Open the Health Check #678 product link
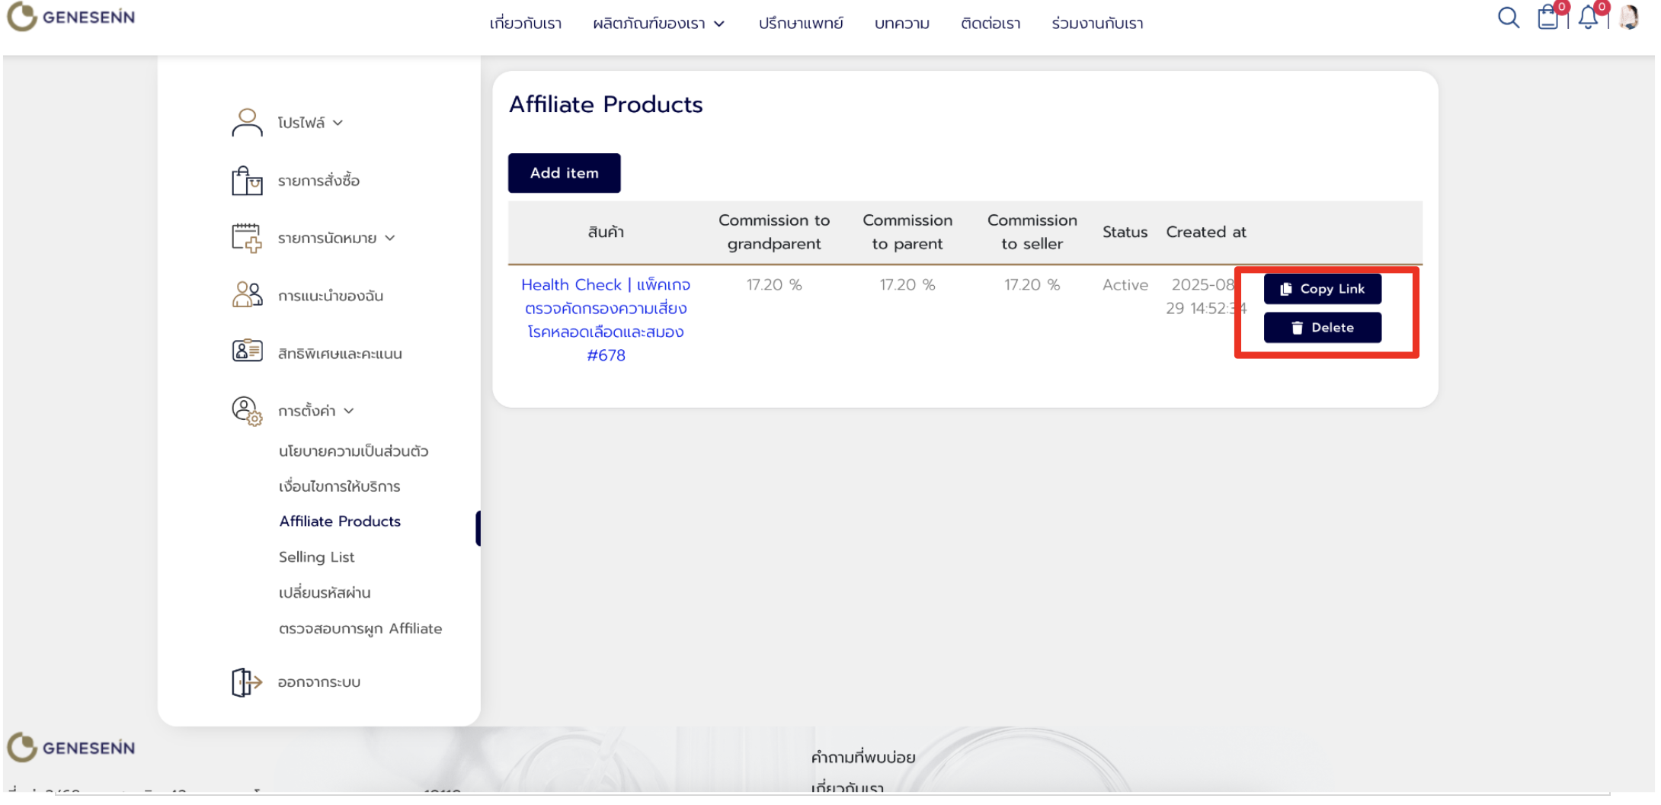Screen dimensions: 1661x805 tap(606, 319)
